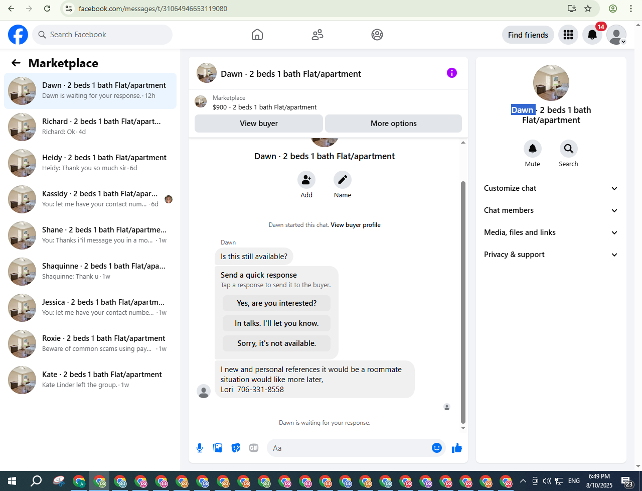Open the account profile avatar menu
Screen dimensions: 642x491
[x=616, y=35]
